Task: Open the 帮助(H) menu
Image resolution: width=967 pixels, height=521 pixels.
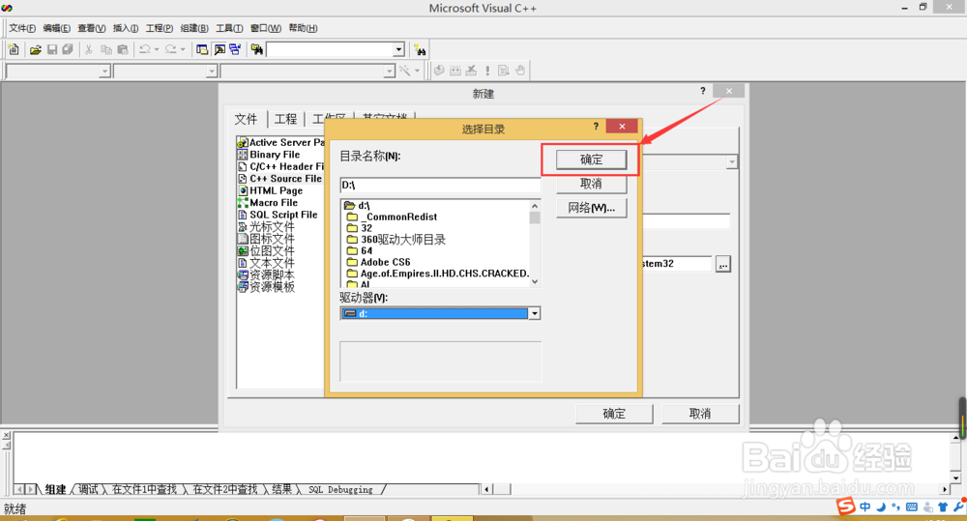Action: pos(303,28)
